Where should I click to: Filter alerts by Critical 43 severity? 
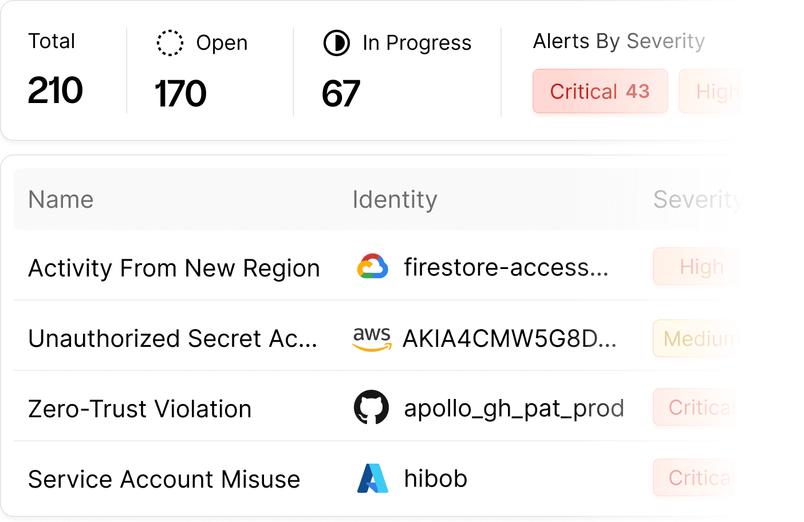600,92
